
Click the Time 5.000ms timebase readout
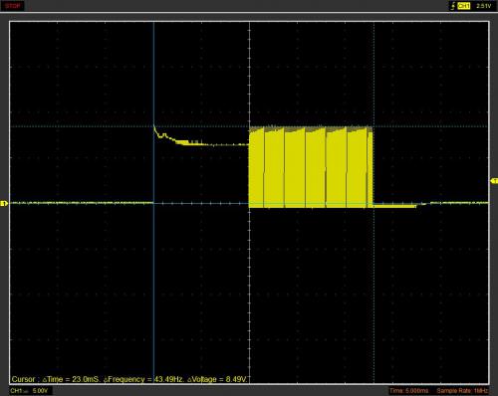[409, 391]
